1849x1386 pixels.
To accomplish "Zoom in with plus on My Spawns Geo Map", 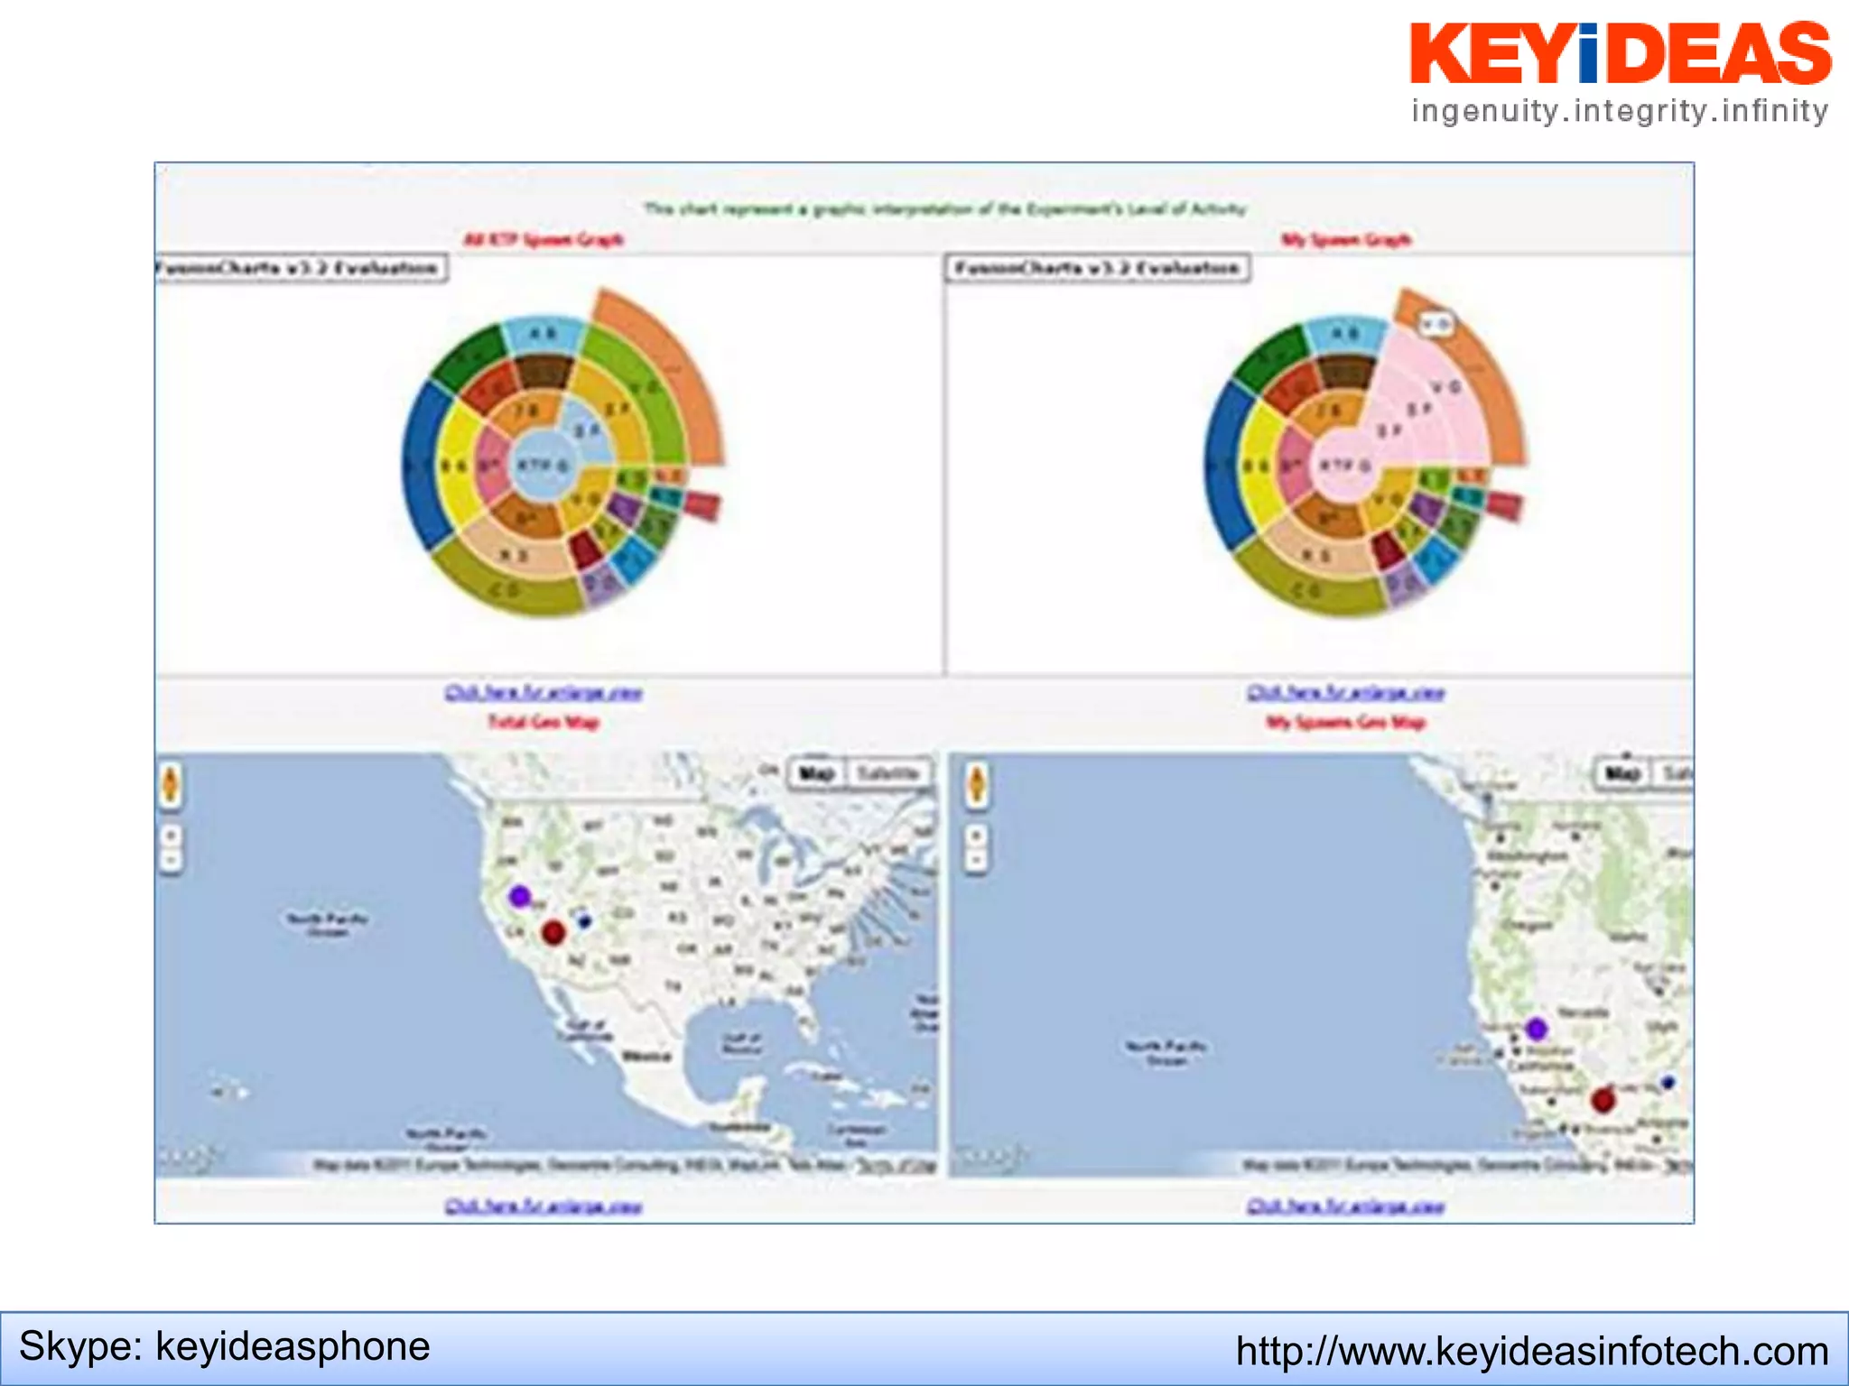I will (975, 836).
